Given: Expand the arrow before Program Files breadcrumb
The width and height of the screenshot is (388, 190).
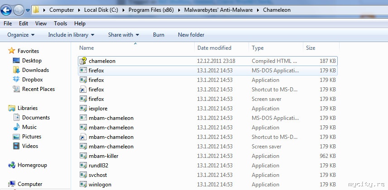Looking at the screenshot, I should pyautogui.click(x=124, y=10).
